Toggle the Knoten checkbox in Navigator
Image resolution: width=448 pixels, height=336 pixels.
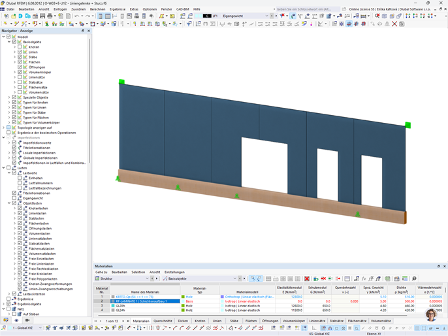coord(20,47)
